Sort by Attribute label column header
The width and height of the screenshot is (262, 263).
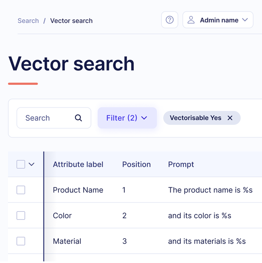[78, 164]
